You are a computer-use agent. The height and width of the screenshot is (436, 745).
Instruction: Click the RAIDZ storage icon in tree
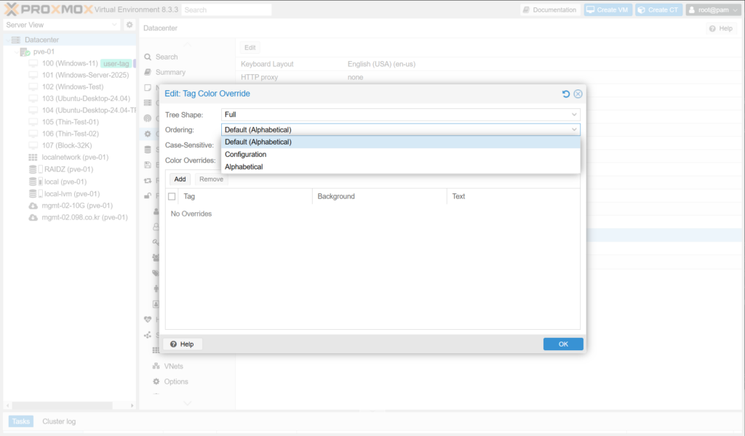33,169
